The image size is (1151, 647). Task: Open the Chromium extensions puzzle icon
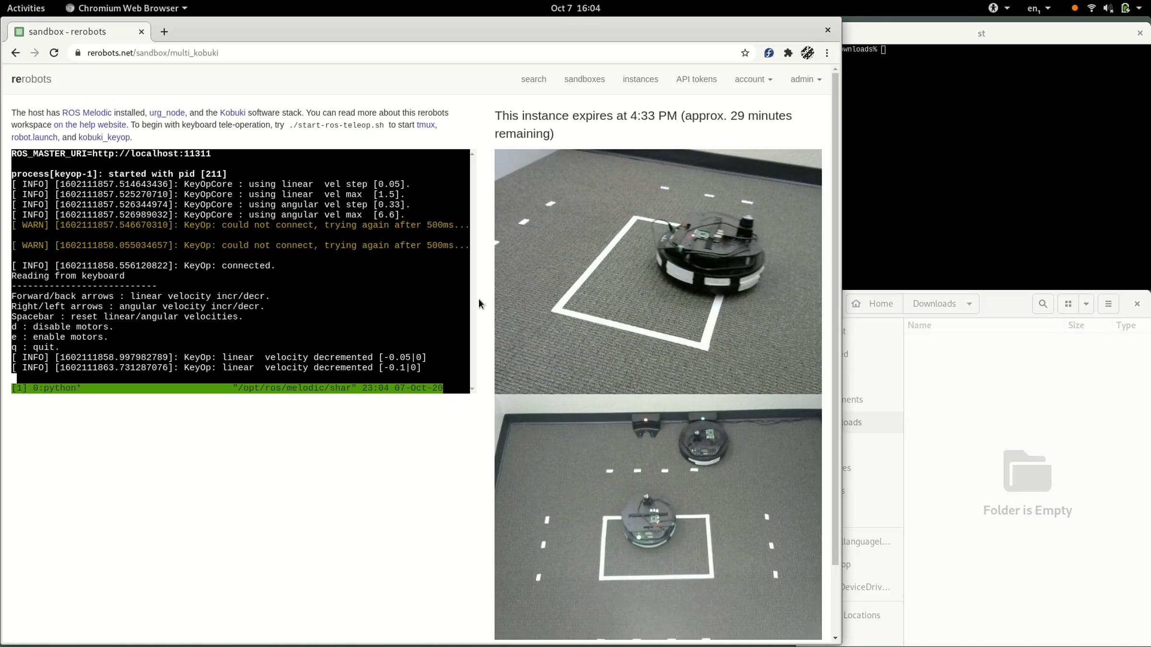tap(788, 53)
